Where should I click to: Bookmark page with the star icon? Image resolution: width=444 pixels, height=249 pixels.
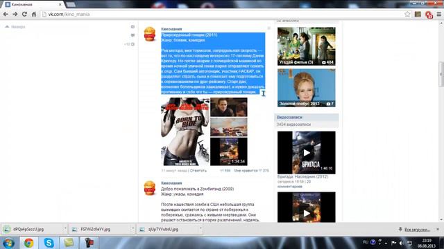[x=407, y=14]
